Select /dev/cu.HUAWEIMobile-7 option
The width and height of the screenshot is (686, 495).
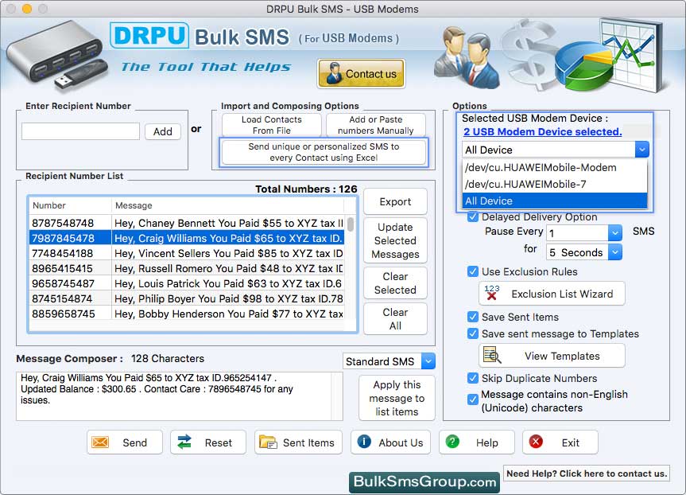click(554, 184)
